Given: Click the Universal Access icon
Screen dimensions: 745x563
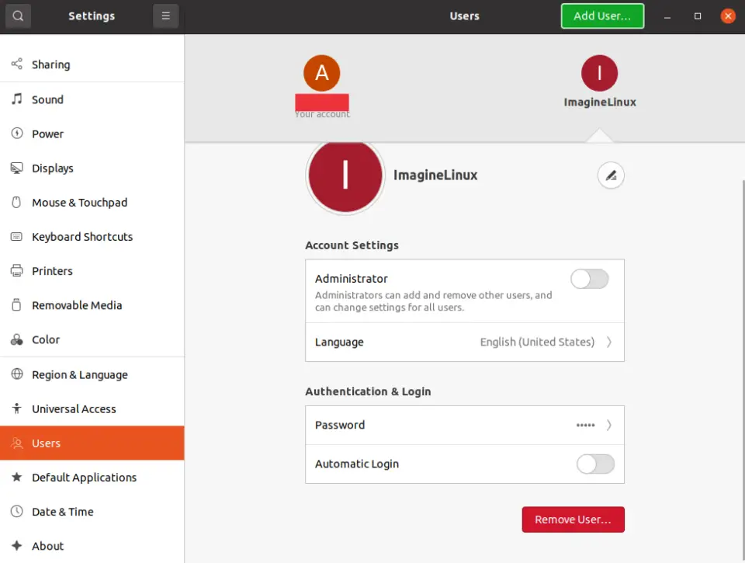Looking at the screenshot, I should click(16, 408).
